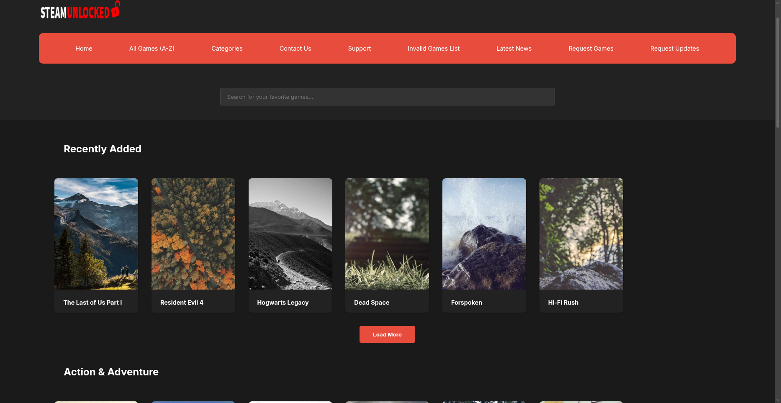Open the Home menu item

click(x=84, y=49)
